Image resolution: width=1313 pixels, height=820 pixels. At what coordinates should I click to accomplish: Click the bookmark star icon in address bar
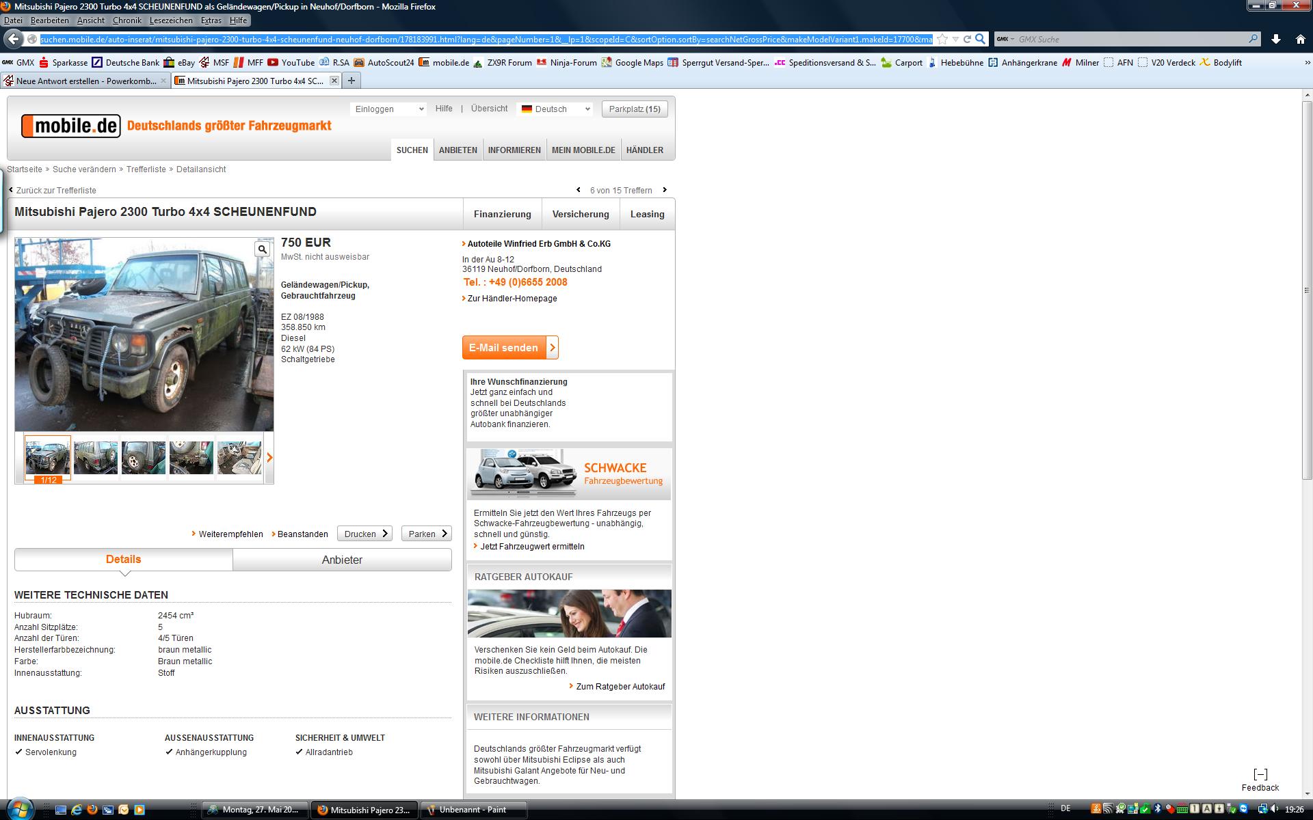[x=942, y=40]
